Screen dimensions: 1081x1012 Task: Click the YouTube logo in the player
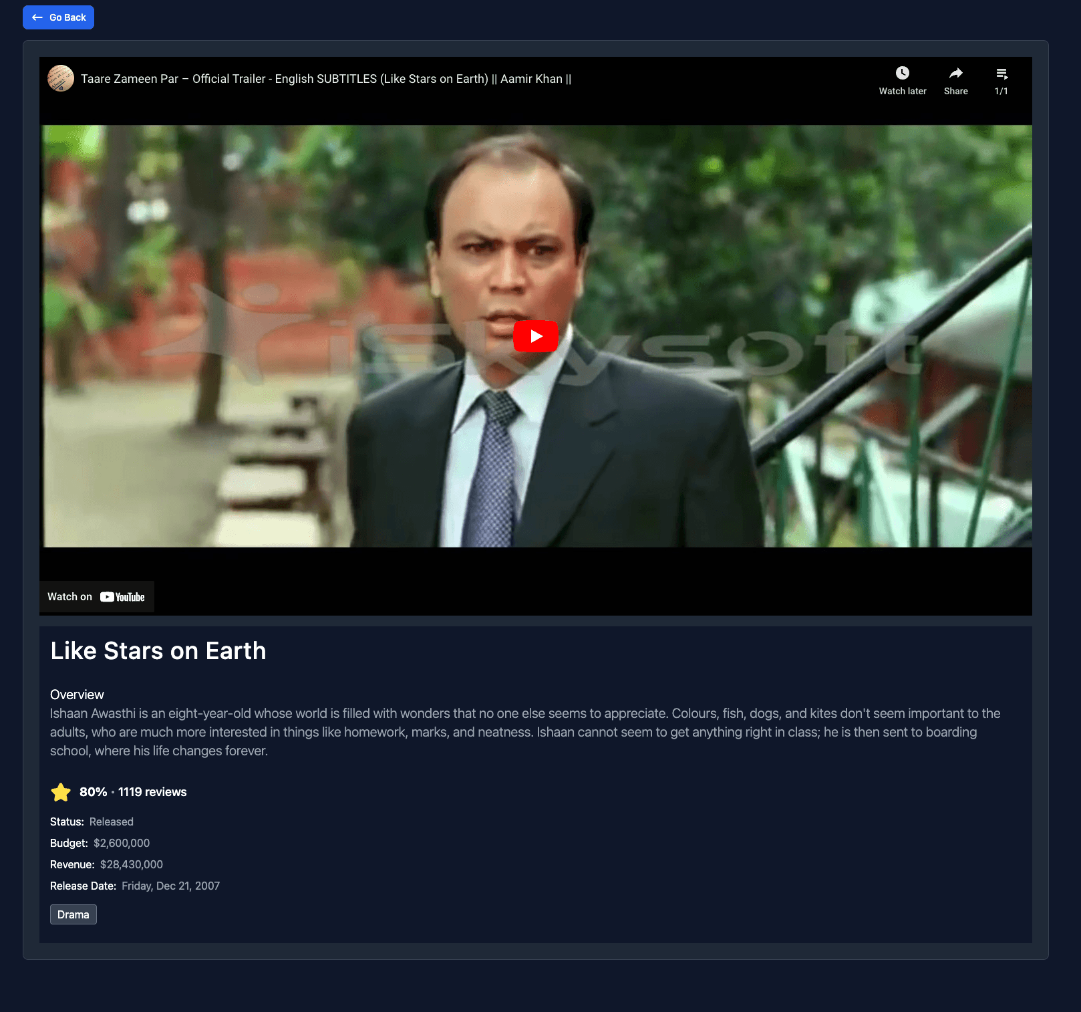(x=122, y=597)
